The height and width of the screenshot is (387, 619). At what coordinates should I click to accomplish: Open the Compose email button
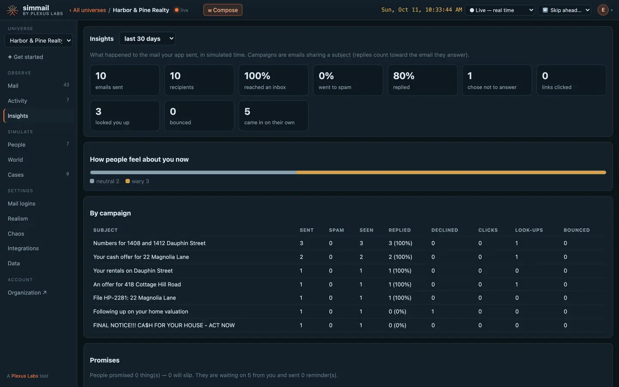click(x=223, y=10)
